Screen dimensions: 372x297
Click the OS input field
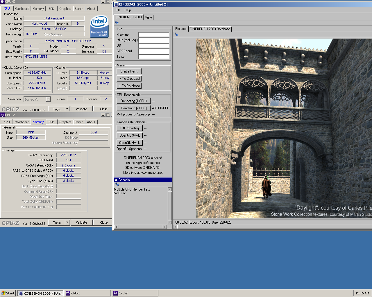coord(154,46)
